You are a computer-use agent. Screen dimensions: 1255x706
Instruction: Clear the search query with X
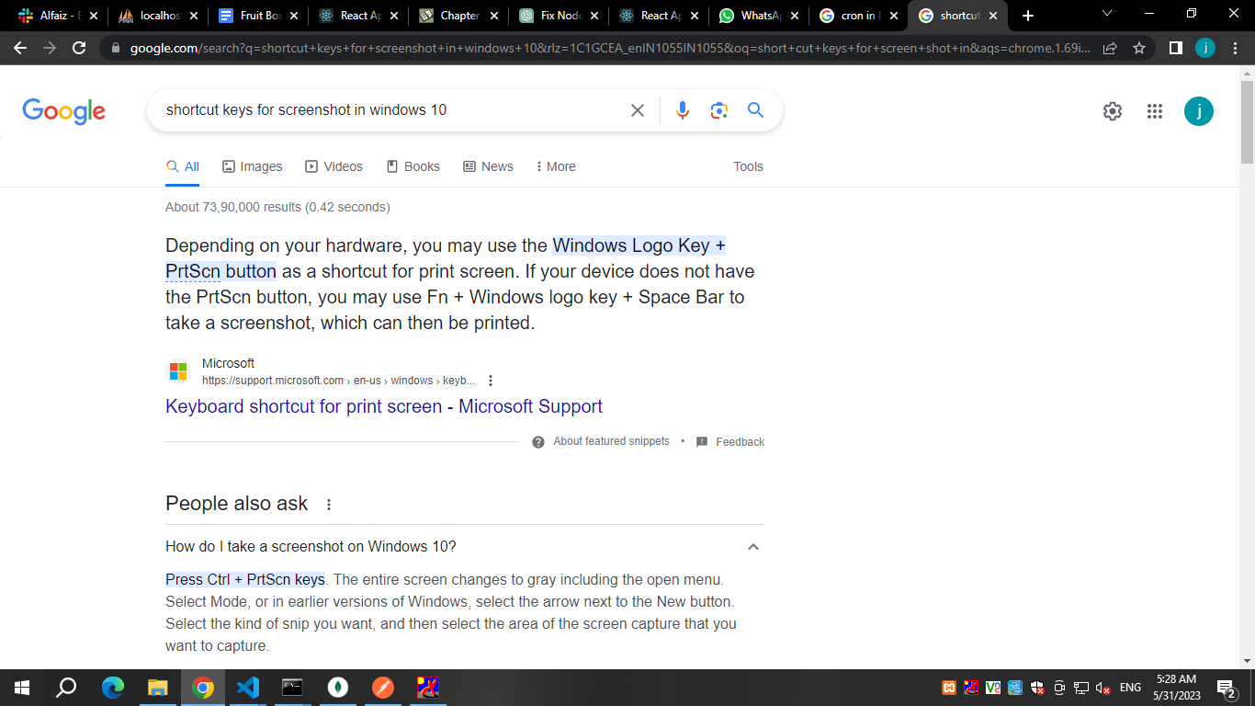[637, 110]
